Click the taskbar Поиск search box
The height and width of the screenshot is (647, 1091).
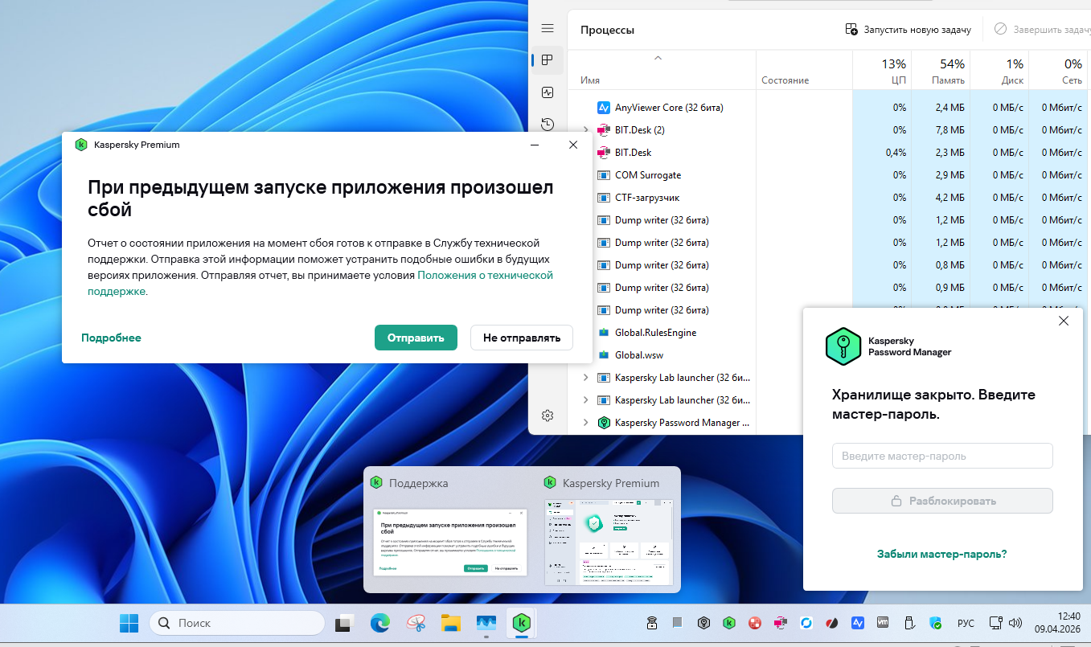click(x=237, y=623)
